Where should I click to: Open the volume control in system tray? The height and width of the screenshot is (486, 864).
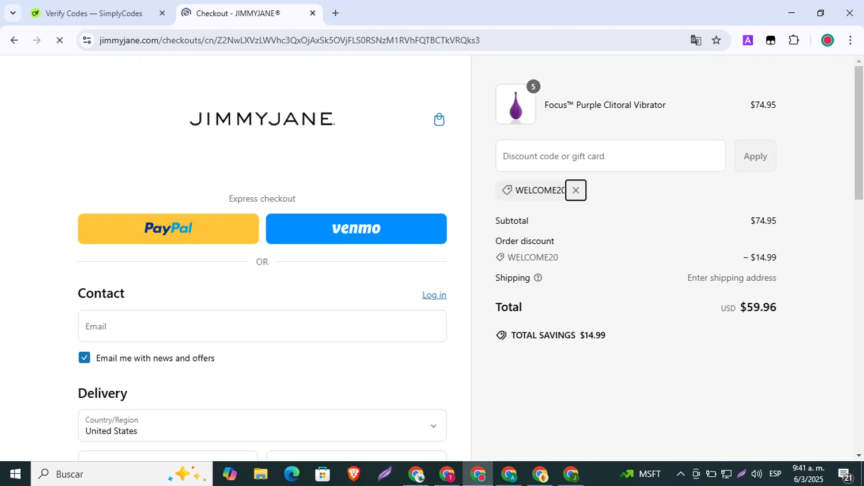756,474
